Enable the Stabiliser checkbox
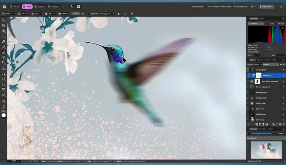286x165 pixels. 89,14
